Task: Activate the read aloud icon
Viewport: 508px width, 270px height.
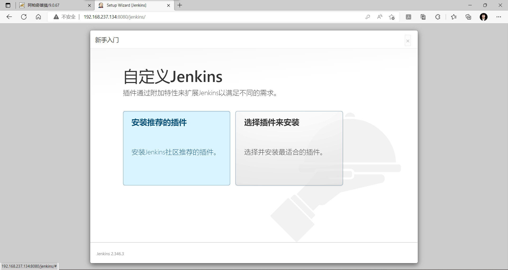Action: click(380, 17)
